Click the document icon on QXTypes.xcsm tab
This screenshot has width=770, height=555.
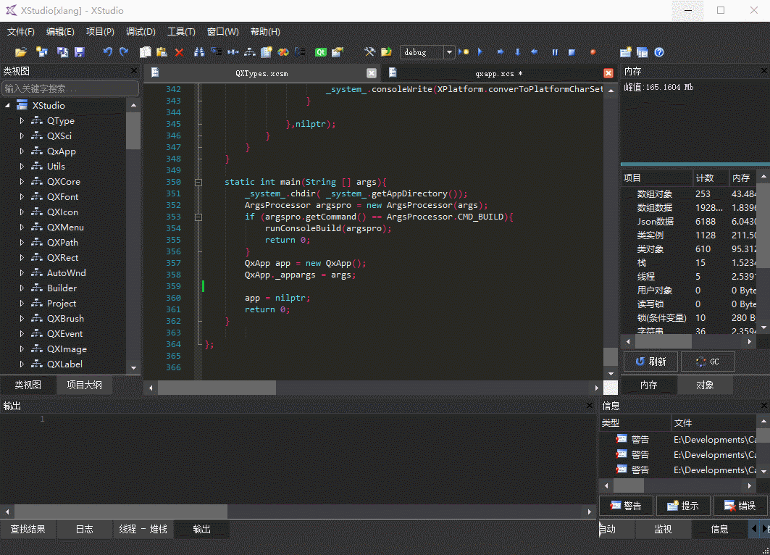click(x=155, y=72)
